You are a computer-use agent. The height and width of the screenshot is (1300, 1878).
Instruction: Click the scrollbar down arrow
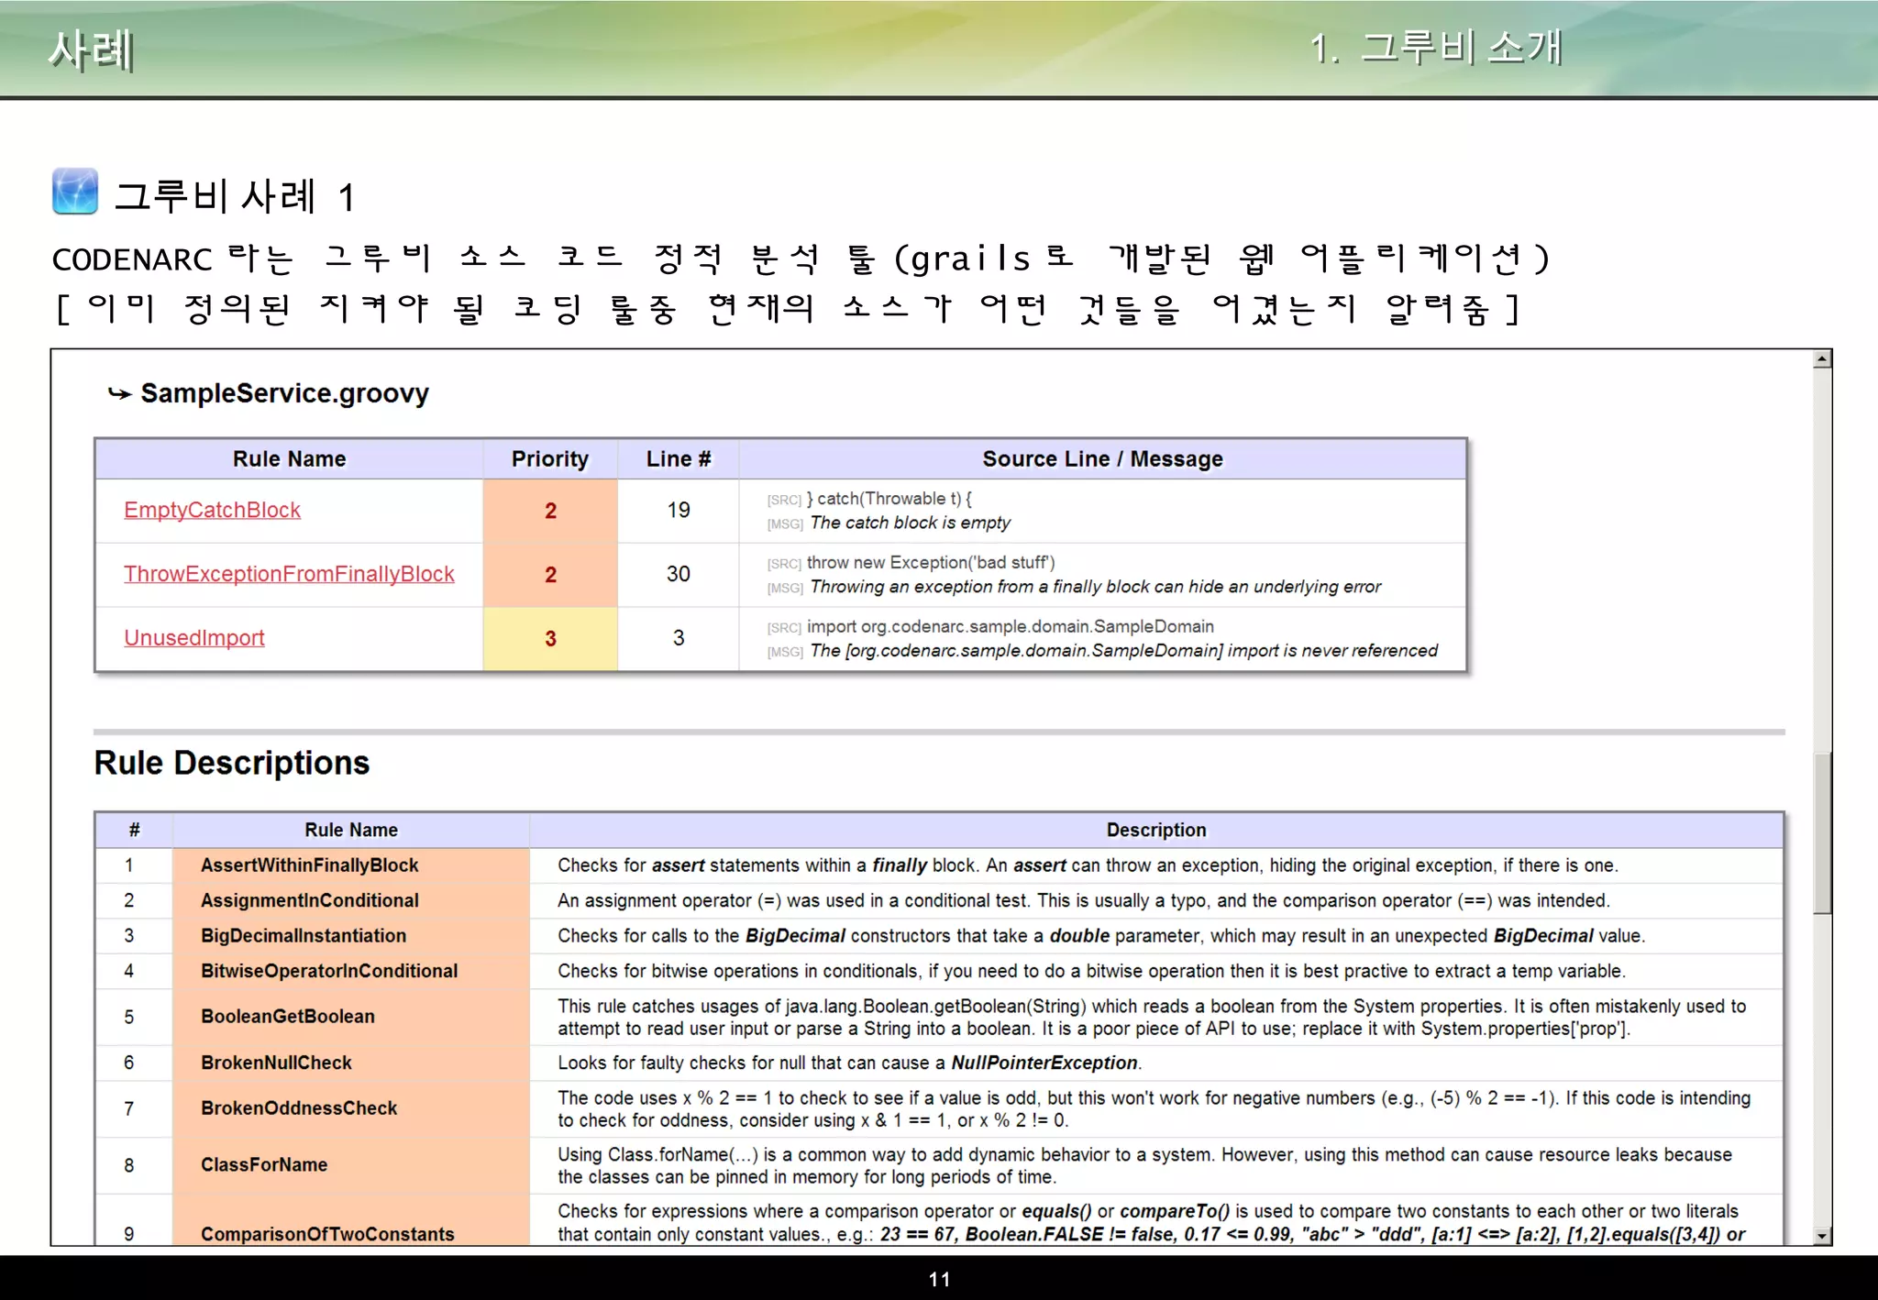click(x=1823, y=1236)
